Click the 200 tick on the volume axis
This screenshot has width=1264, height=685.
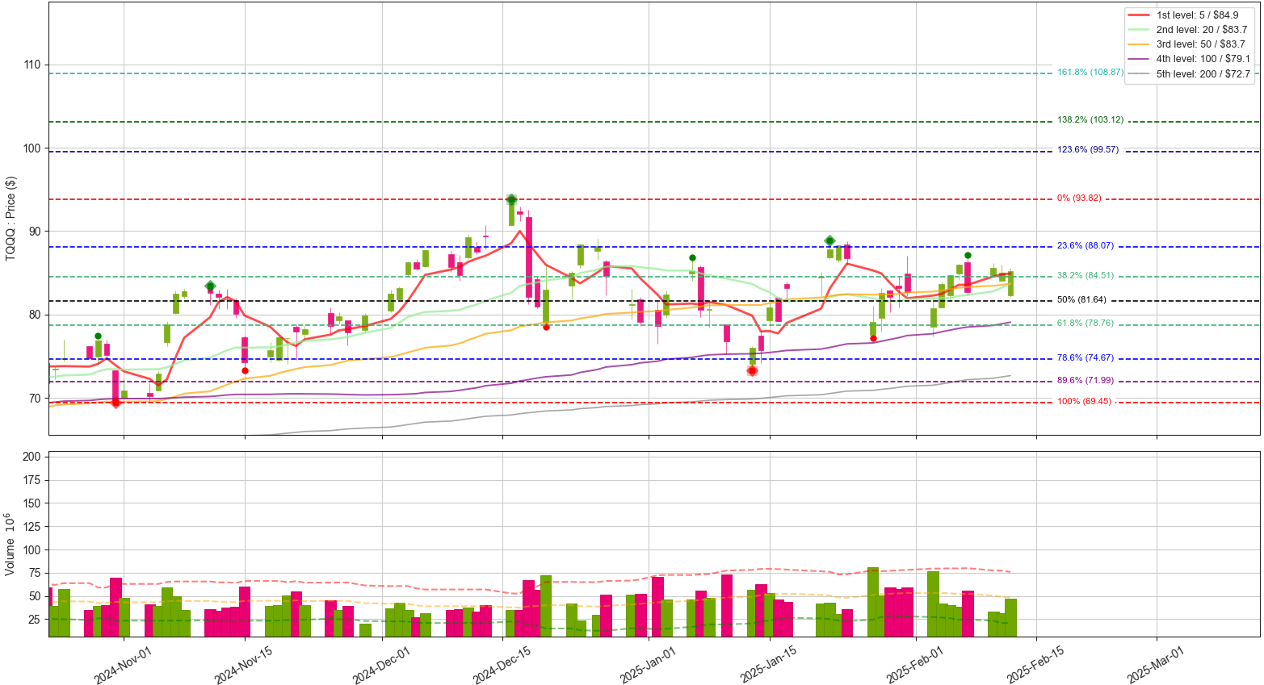coord(31,457)
